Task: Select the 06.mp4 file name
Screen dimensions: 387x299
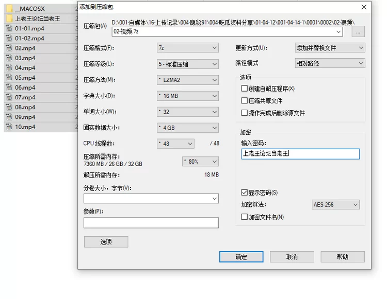Action: pyautogui.click(x=25, y=87)
